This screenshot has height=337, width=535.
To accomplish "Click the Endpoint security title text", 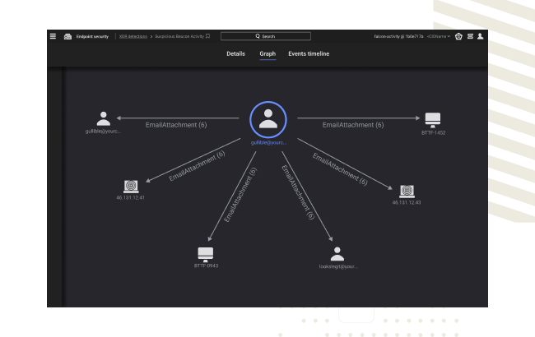I will 92,36.
